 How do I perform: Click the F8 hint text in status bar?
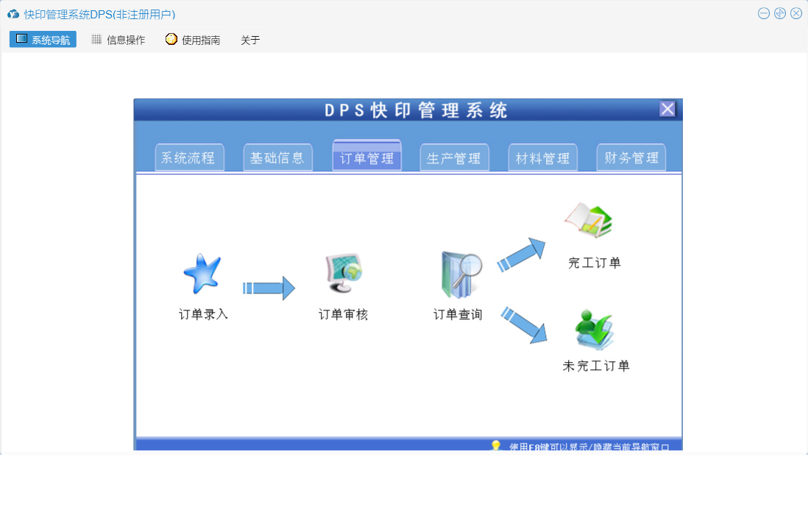[589, 447]
